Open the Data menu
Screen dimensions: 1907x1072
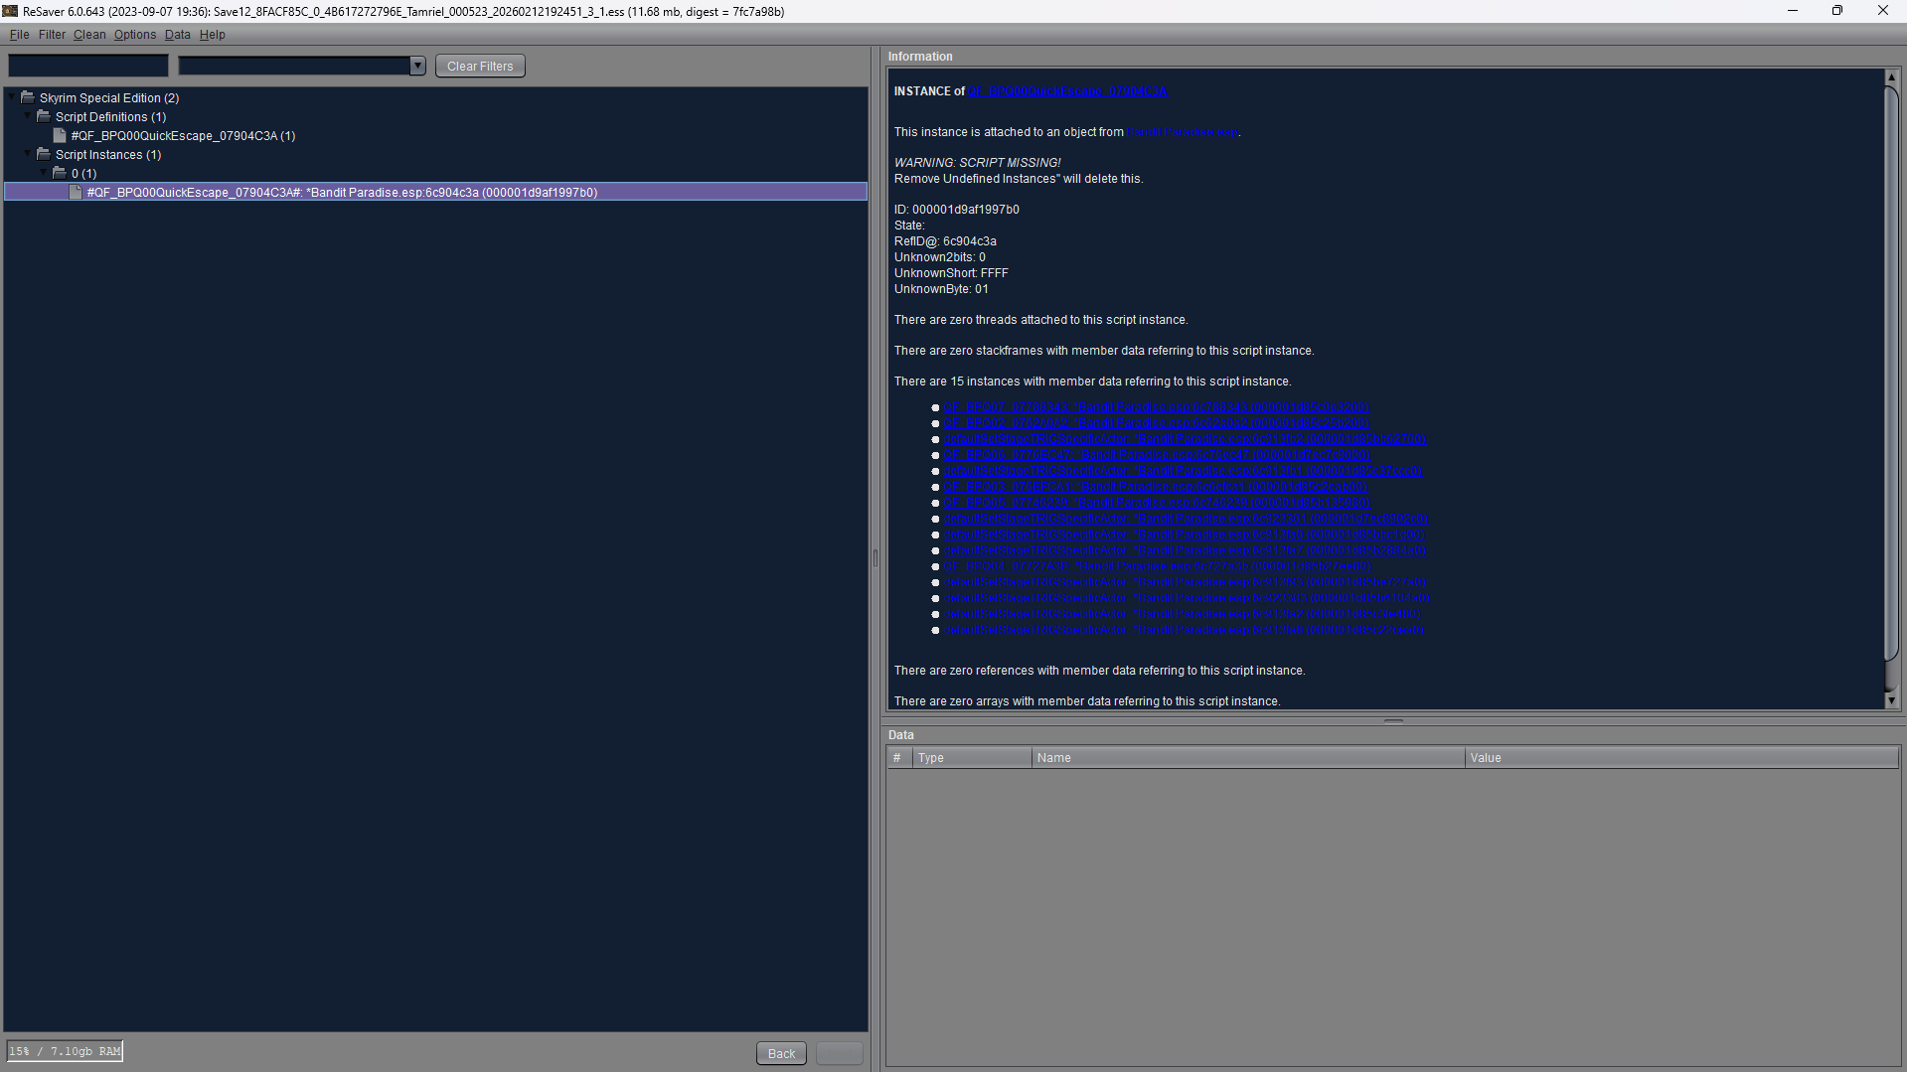(x=178, y=35)
